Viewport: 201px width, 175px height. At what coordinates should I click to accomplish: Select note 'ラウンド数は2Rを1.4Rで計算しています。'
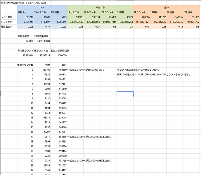point(138,70)
